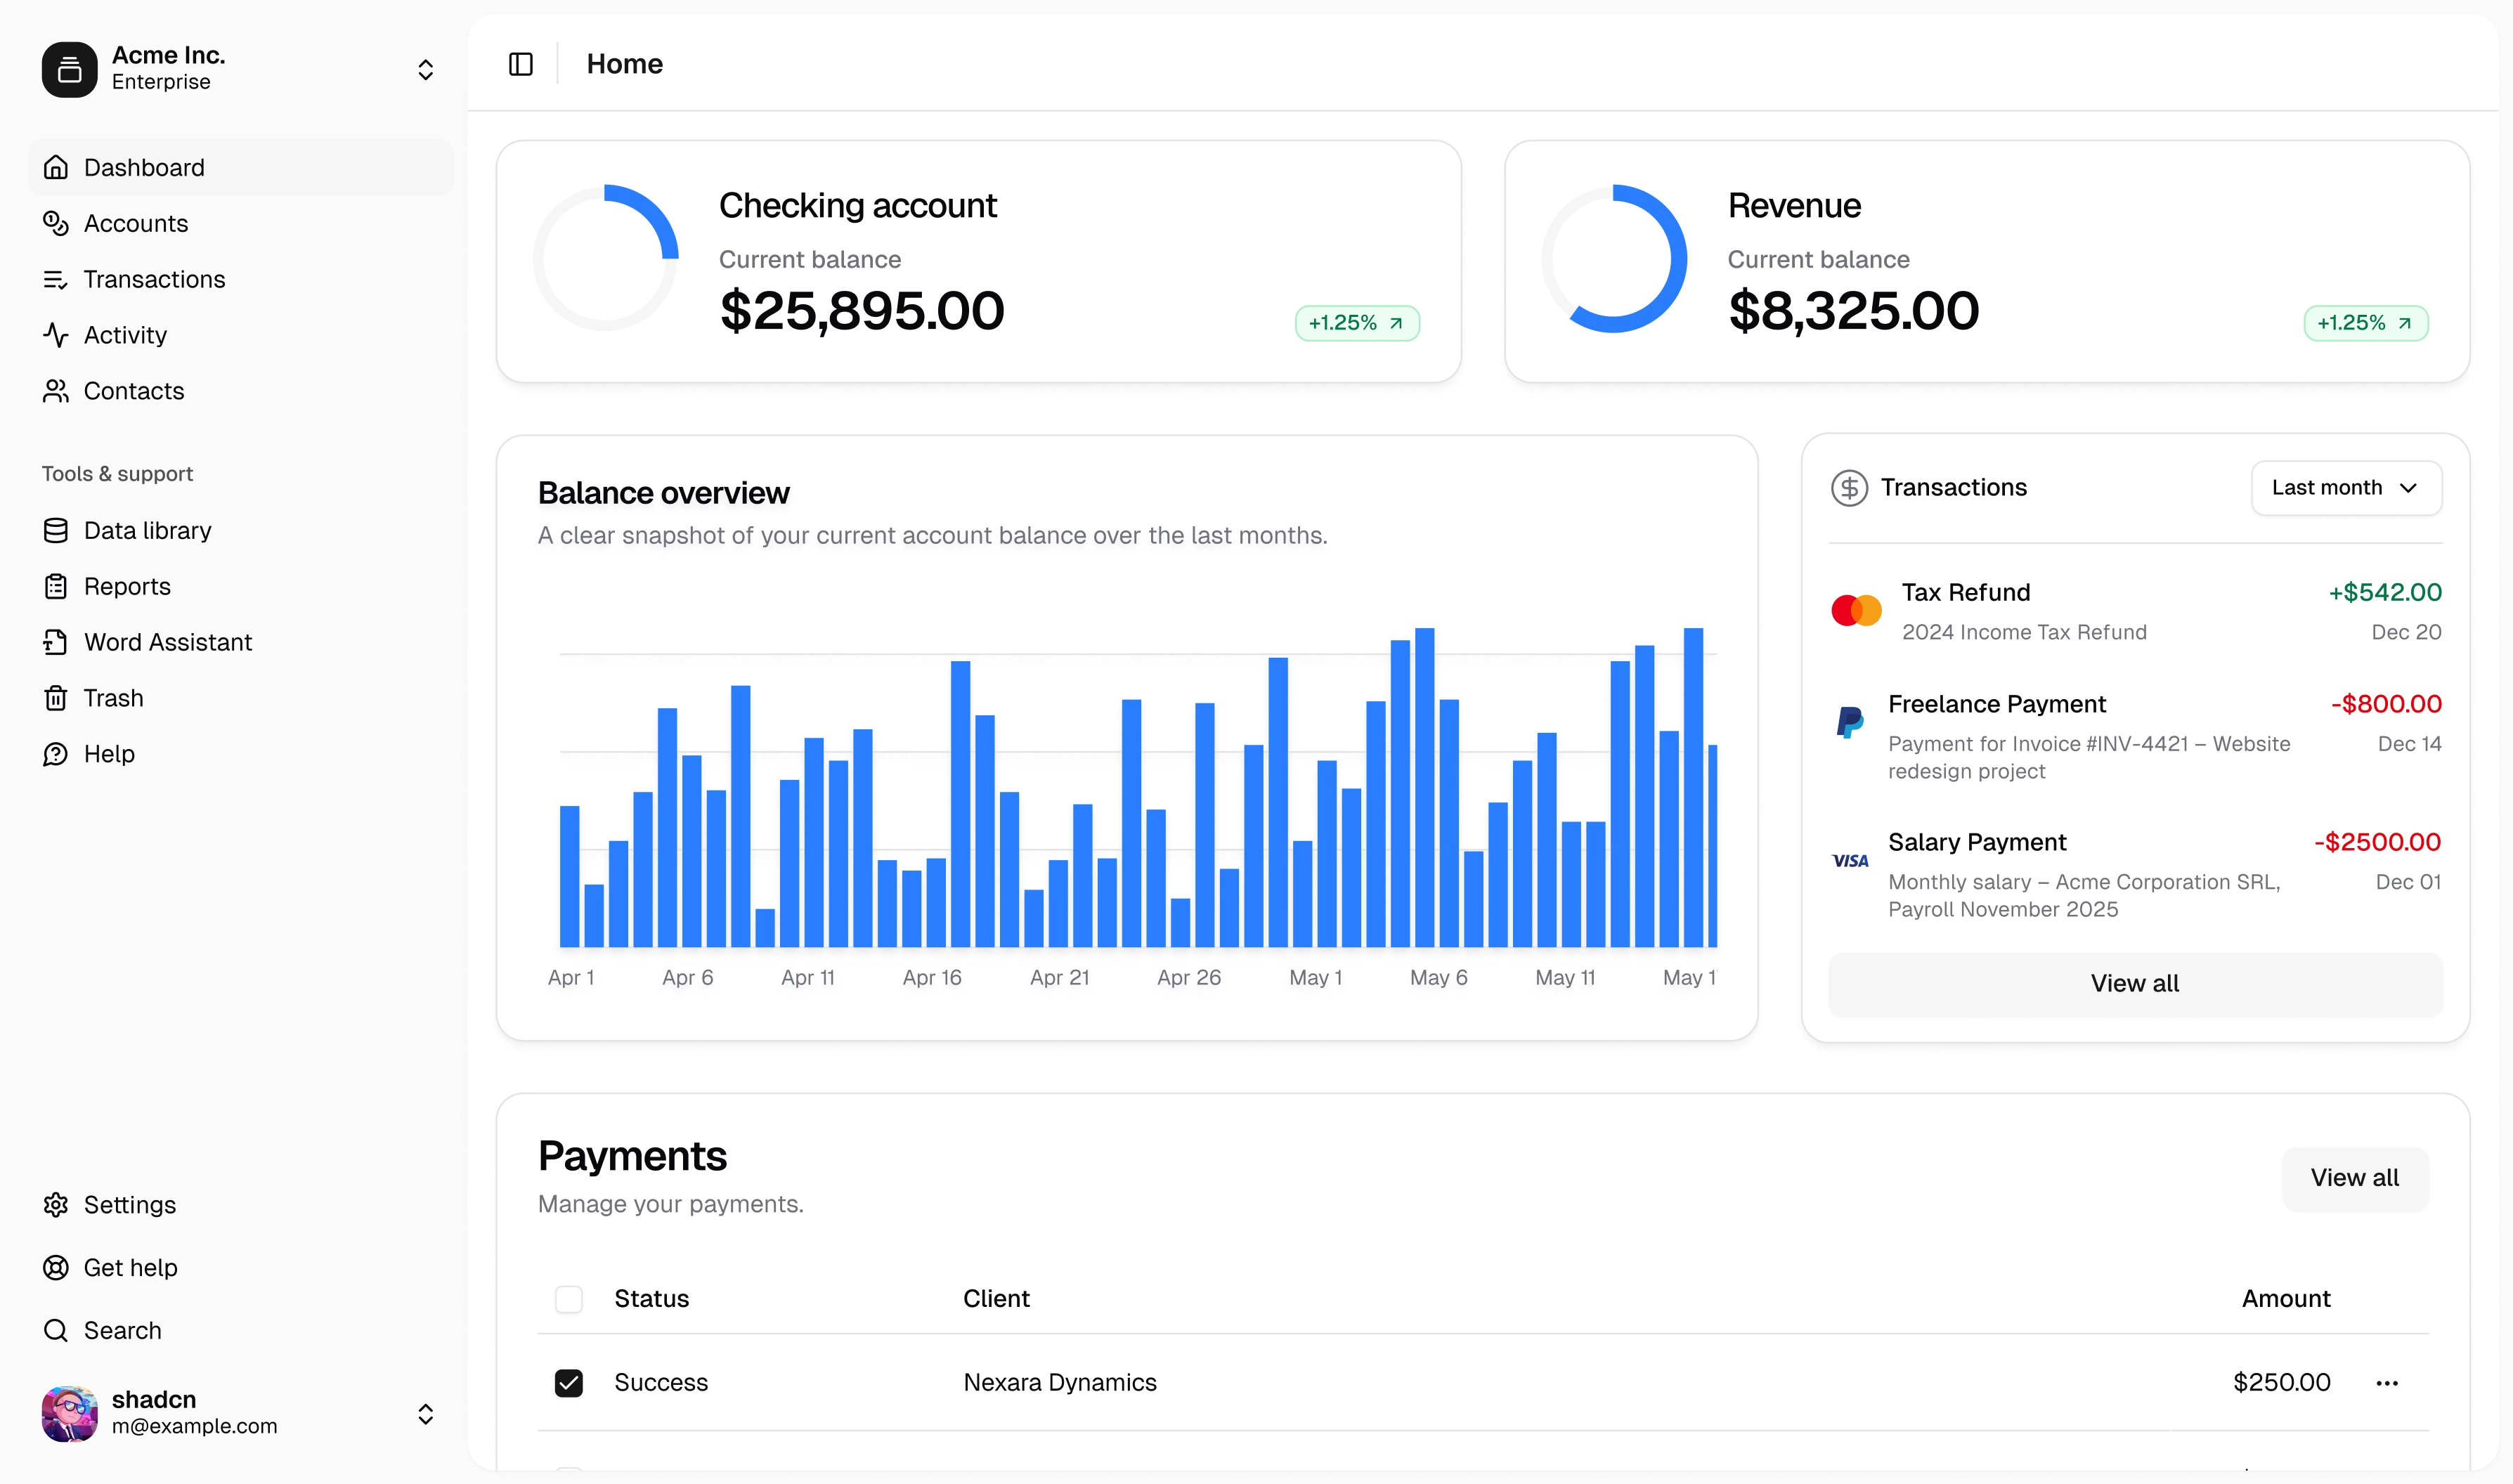This screenshot has width=2513, height=1484.
Task: Open Contacts from the sidebar
Action: 133,391
